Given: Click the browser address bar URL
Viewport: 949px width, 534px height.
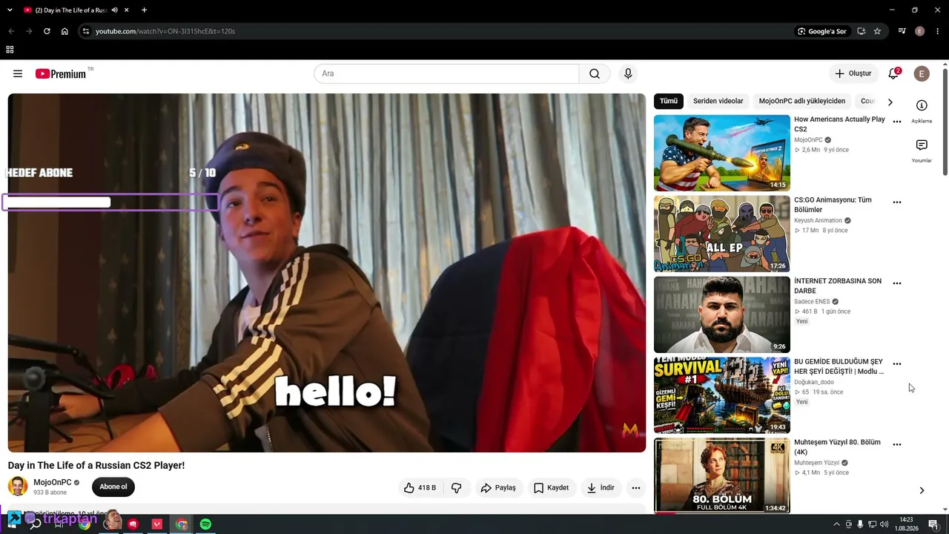Looking at the screenshot, I should [165, 31].
